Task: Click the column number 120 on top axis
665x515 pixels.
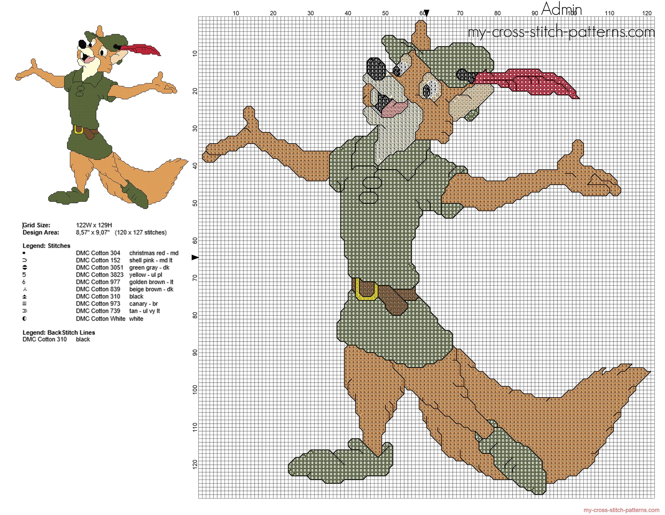Action: (x=647, y=13)
